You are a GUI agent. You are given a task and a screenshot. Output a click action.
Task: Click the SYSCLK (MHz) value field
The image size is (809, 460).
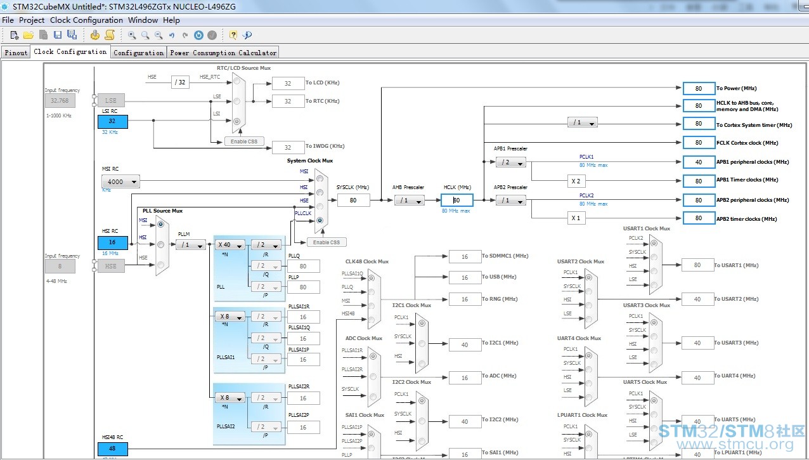coord(353,200)
